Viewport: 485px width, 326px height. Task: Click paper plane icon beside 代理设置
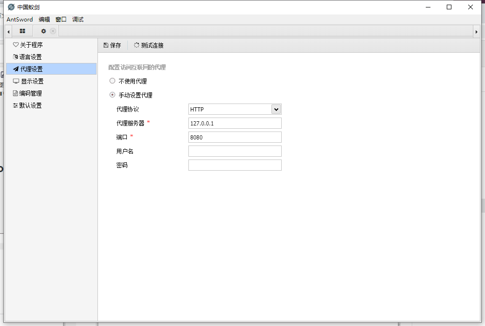(x=16, y=69)
